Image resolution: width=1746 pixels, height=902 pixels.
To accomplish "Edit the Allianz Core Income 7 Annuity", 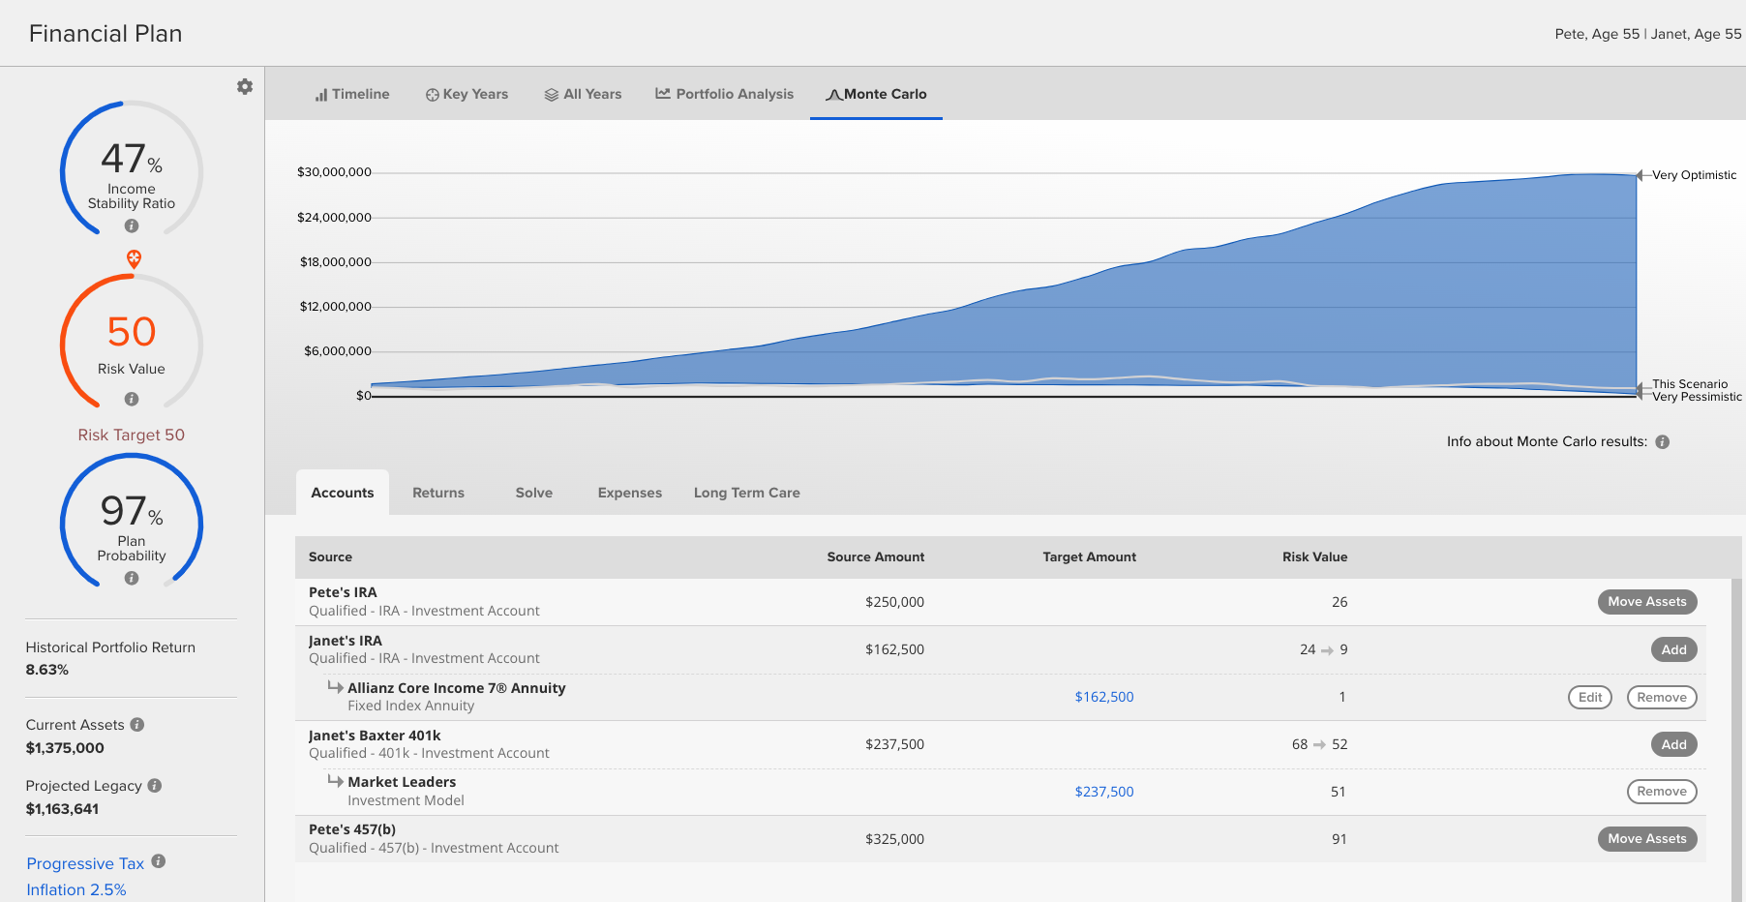I will 1590,697.
